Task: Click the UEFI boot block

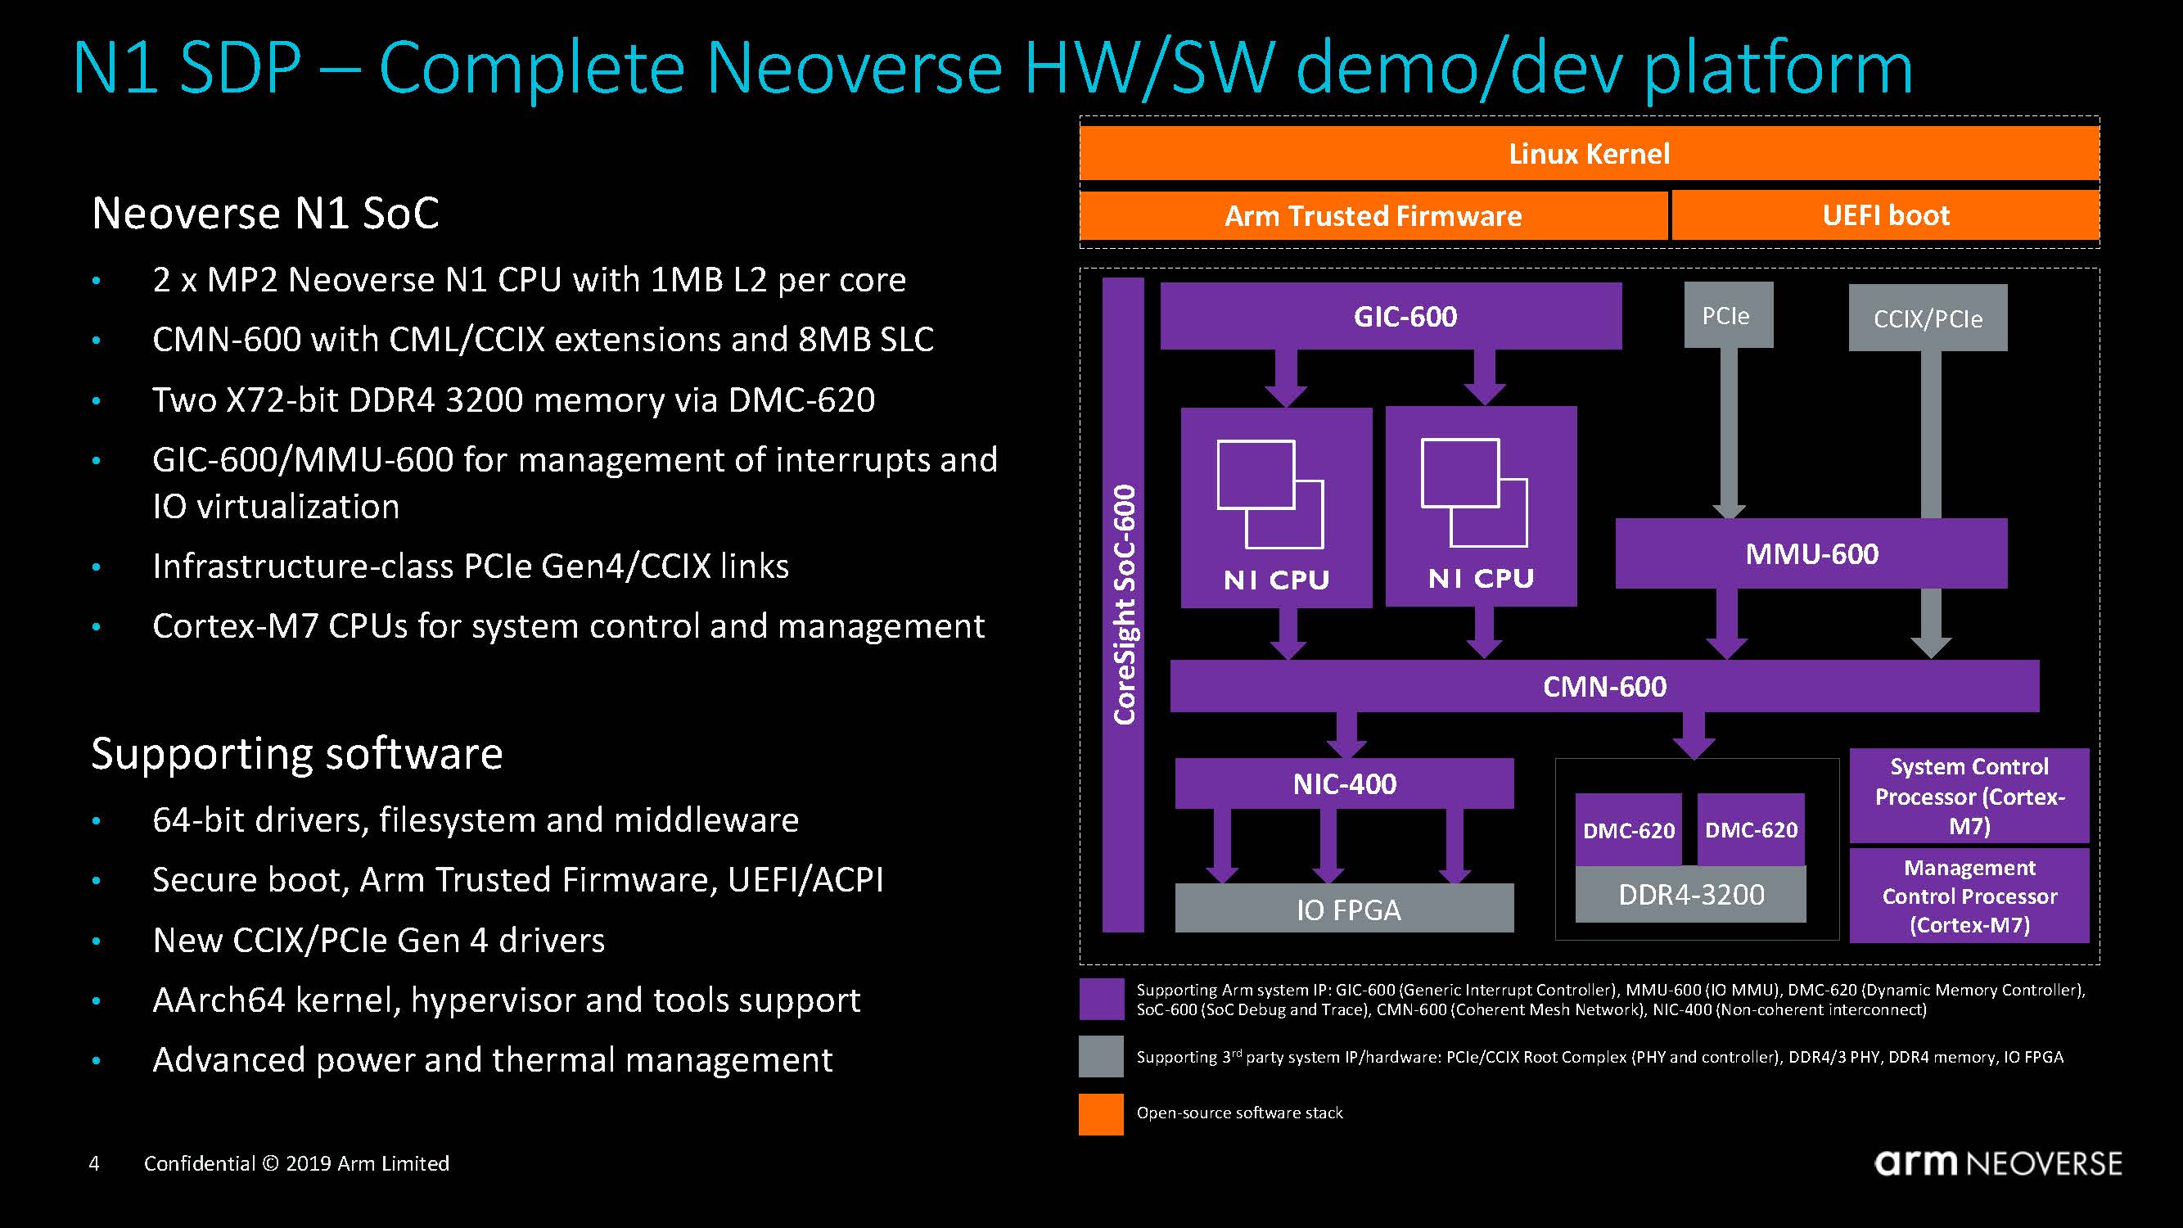Action: [x=1885, y=215]
